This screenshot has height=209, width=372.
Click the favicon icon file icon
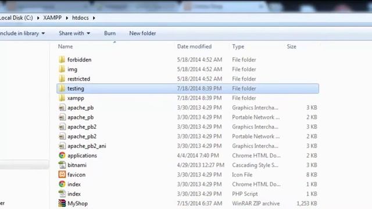pyautogui.click(x=62, y=175)
